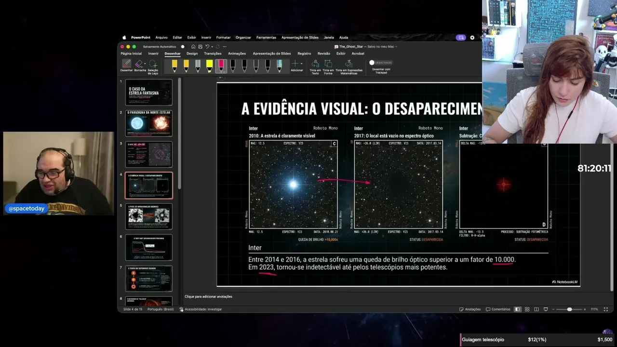617x347 pixels.
Task: Click 'Slide 4 de 15' in status bar
Action: (133, 309)
